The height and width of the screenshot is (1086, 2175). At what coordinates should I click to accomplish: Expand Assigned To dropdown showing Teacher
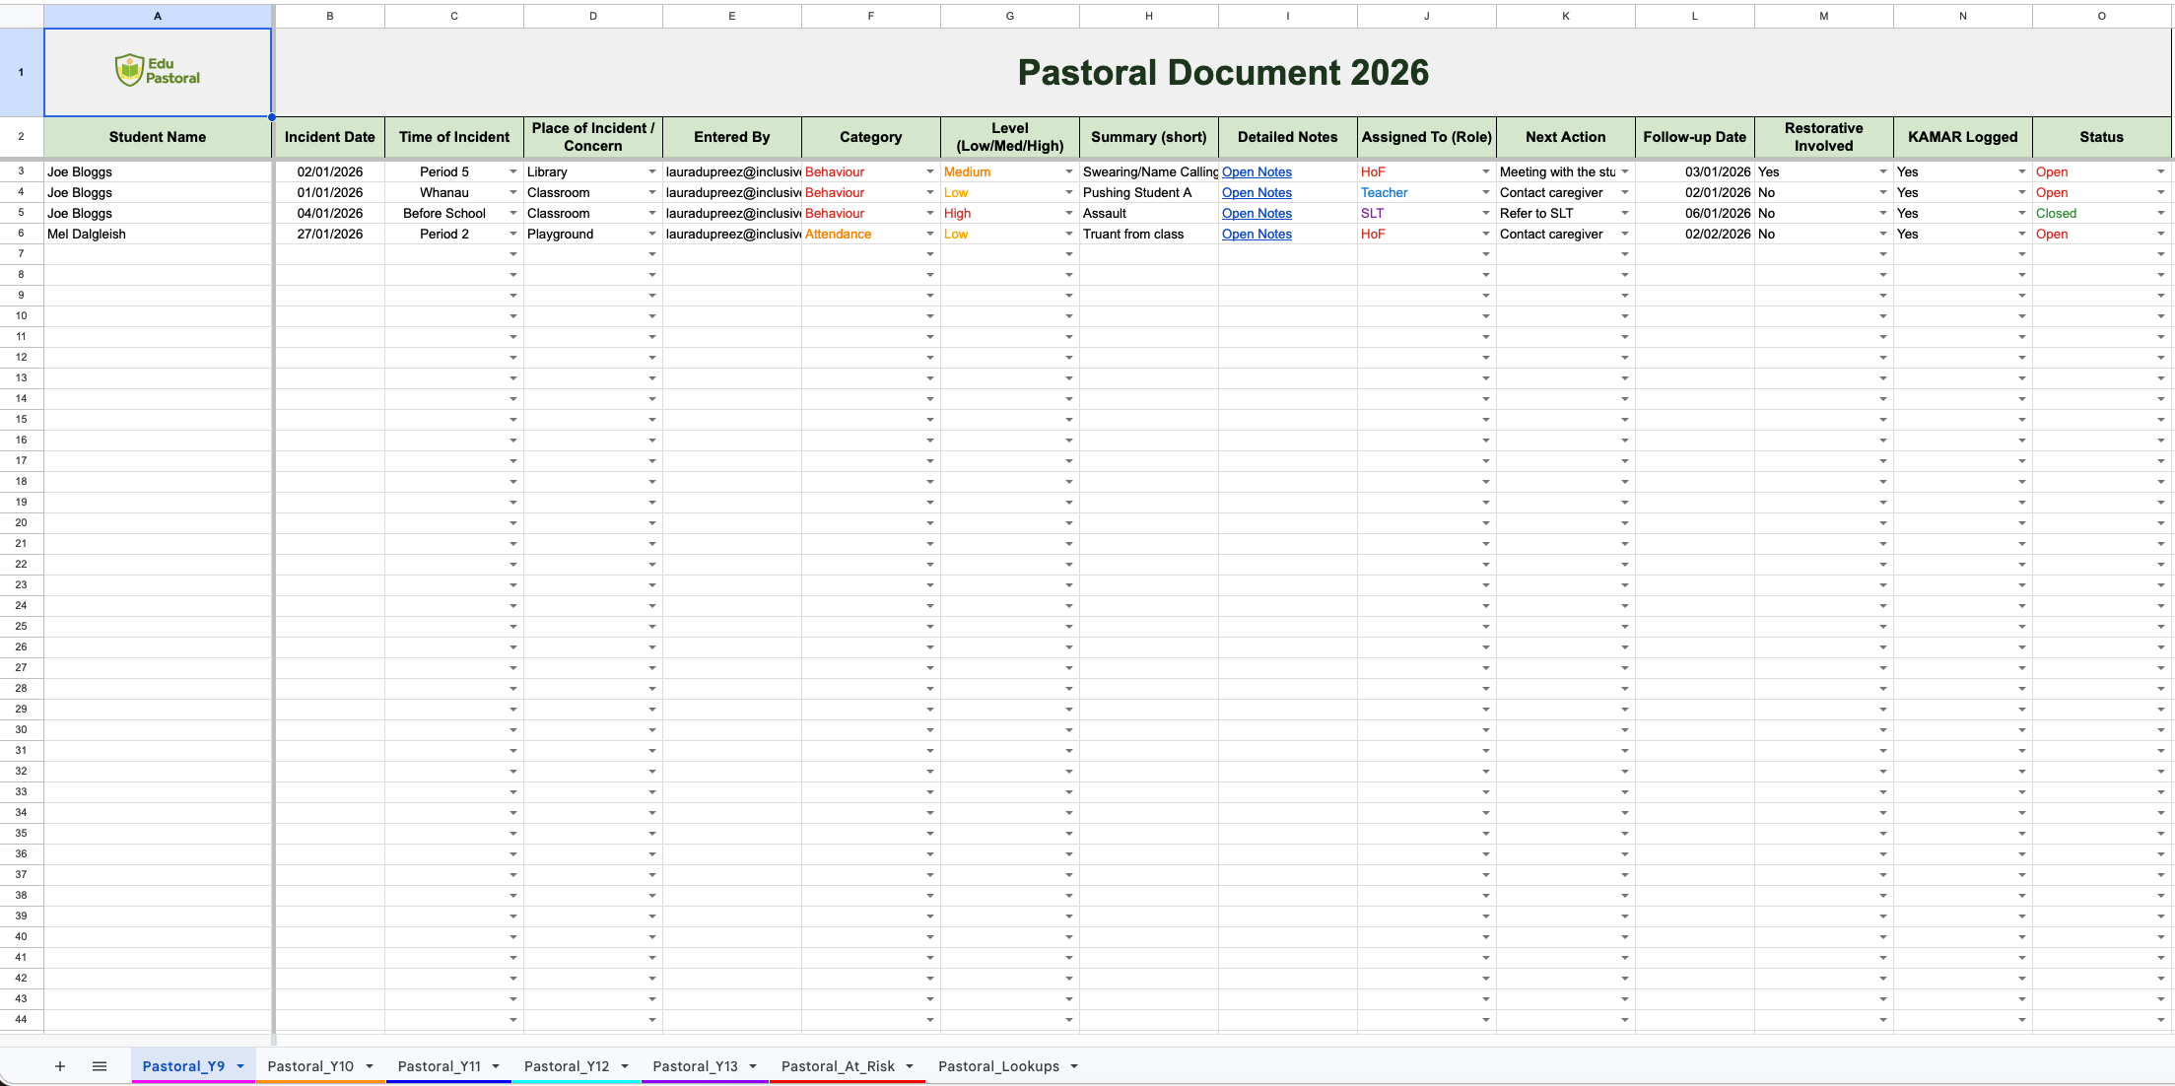(1485, 193)
